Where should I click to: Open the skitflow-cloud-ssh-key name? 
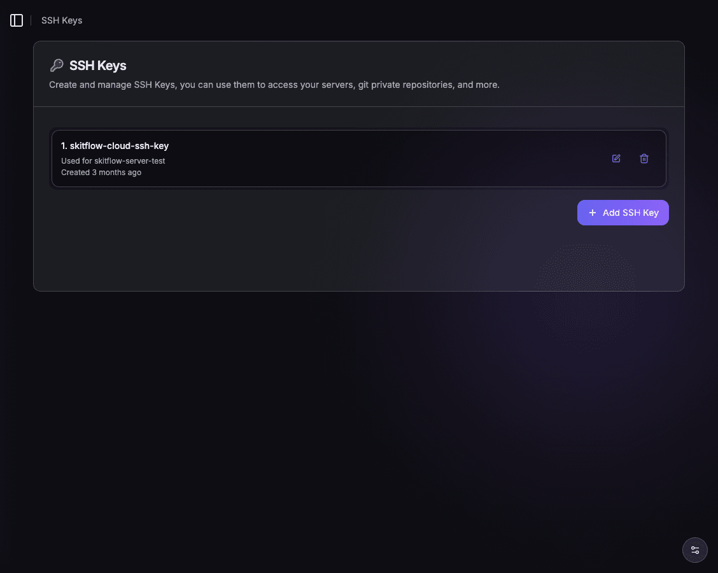(x=119, y=146)
